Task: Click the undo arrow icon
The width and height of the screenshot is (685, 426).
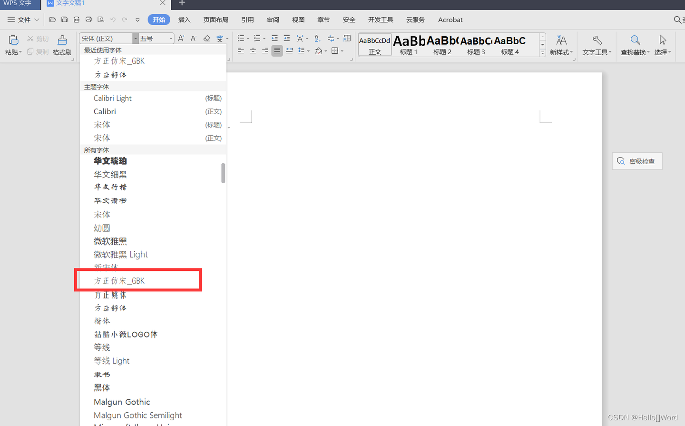Action: point(113,20)
